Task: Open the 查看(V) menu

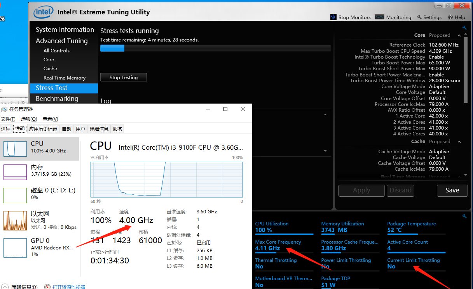Action: [51, 119]
